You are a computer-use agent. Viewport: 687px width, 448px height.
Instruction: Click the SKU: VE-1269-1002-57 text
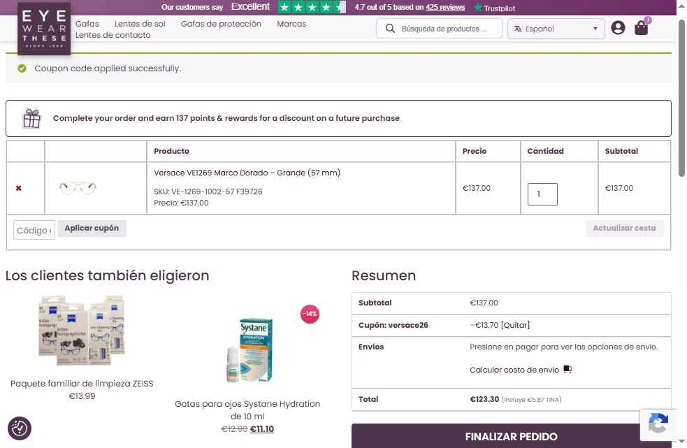pos(208,192)
